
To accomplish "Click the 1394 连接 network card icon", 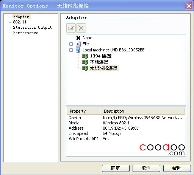I will tap(85, 56).
